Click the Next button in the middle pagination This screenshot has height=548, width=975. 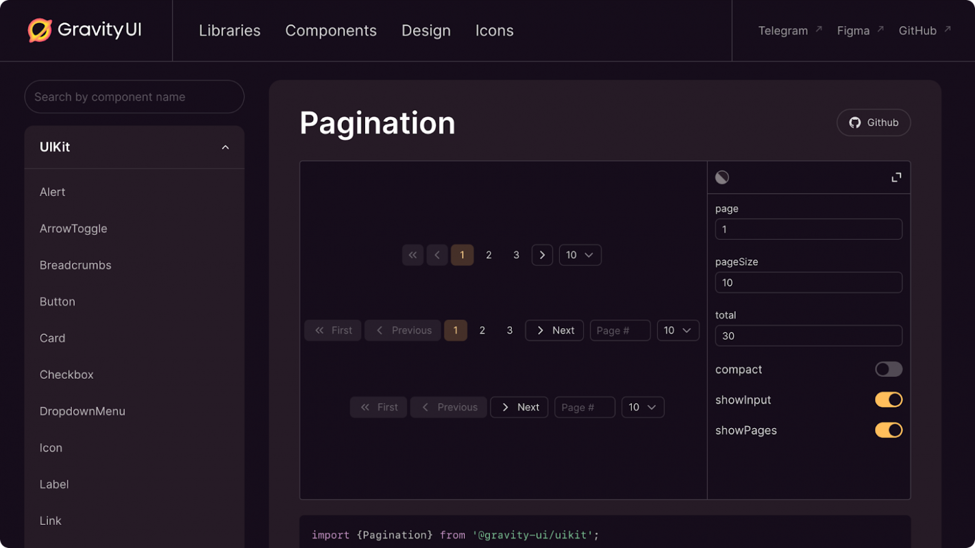554,330
